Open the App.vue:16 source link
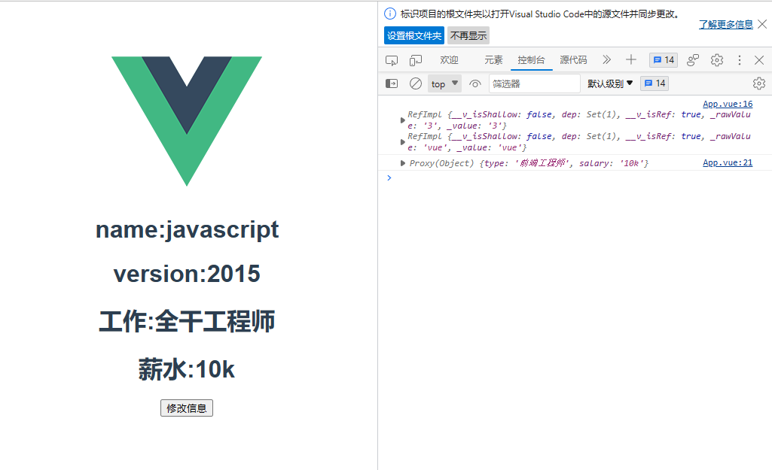The width and height of the screenshot is (772, 470). [728, 104]
